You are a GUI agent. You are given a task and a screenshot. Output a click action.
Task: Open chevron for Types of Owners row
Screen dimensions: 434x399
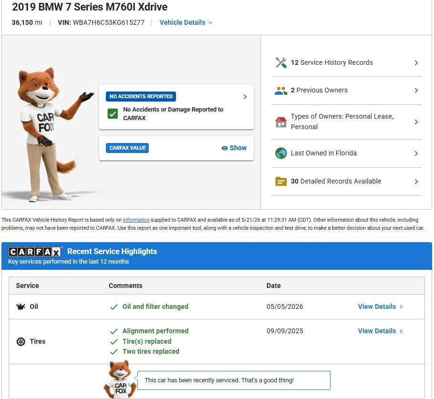(416, 122)
